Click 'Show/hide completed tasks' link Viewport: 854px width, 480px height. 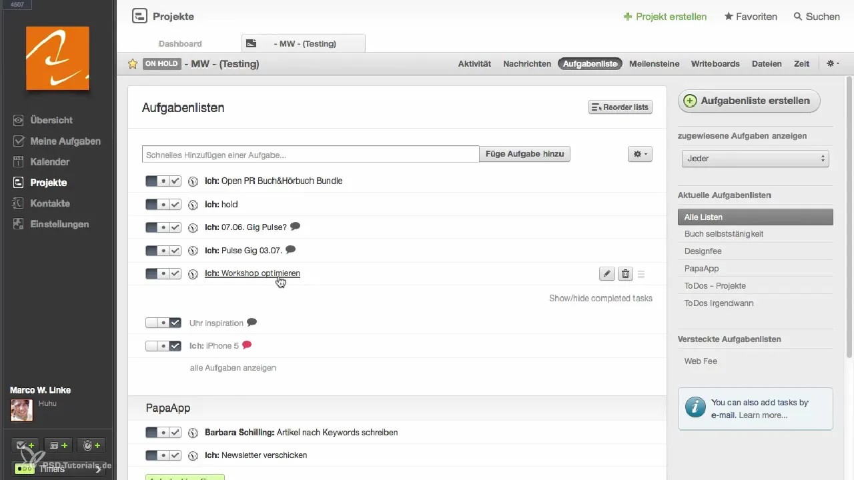[x=600, y=298]
